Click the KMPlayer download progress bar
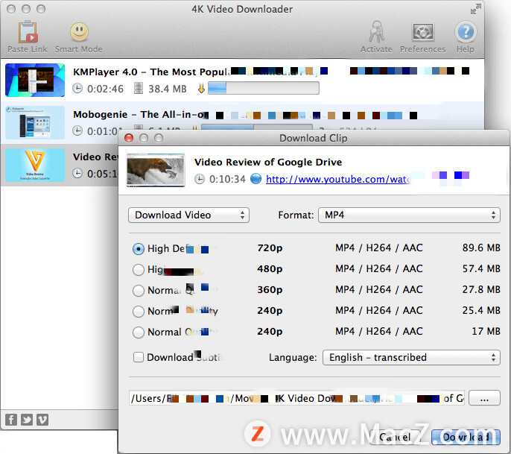Viewport: 511px width, 454px height. 264,88
